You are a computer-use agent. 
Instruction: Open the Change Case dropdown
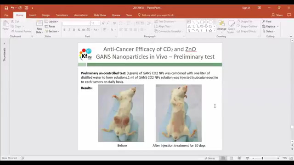(x=96, y=30)
